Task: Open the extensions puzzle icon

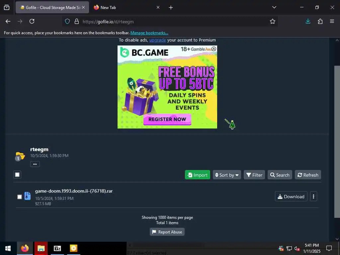Action: 320,21
